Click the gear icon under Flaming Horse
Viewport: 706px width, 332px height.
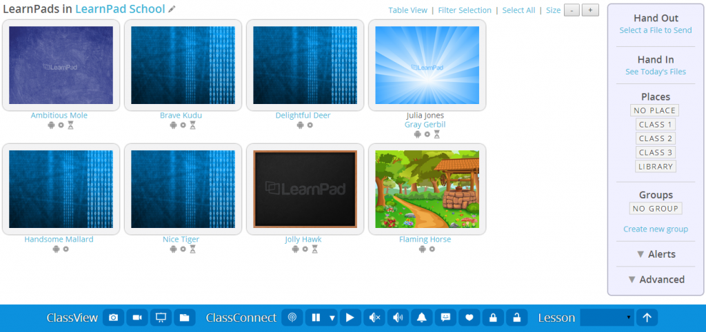pyautogui.click(x=432, y=249)
